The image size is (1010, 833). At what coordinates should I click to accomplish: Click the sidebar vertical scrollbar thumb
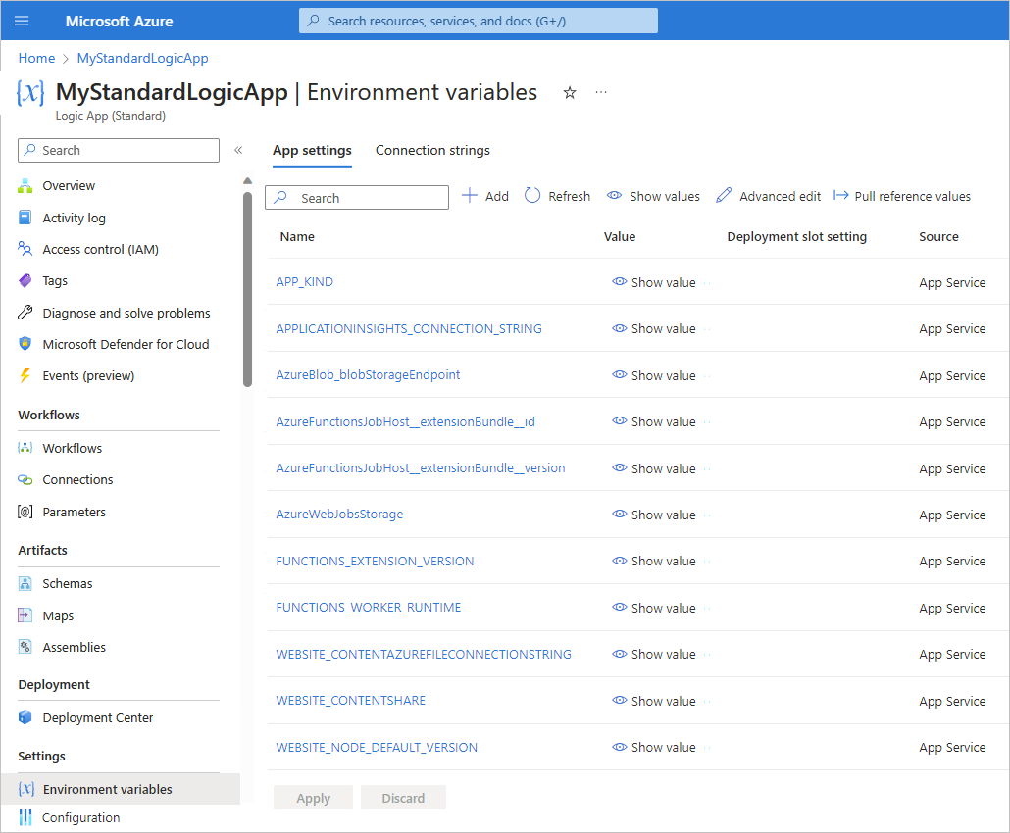[x=247, y=290]
